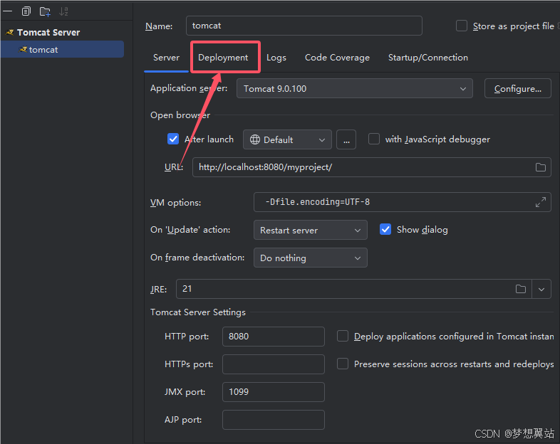Switch to the Server tab

[167, 58]
